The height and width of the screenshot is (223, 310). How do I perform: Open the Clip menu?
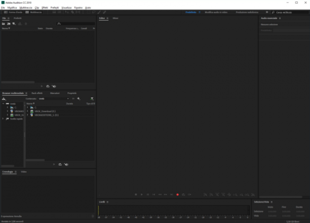point(37,8)
